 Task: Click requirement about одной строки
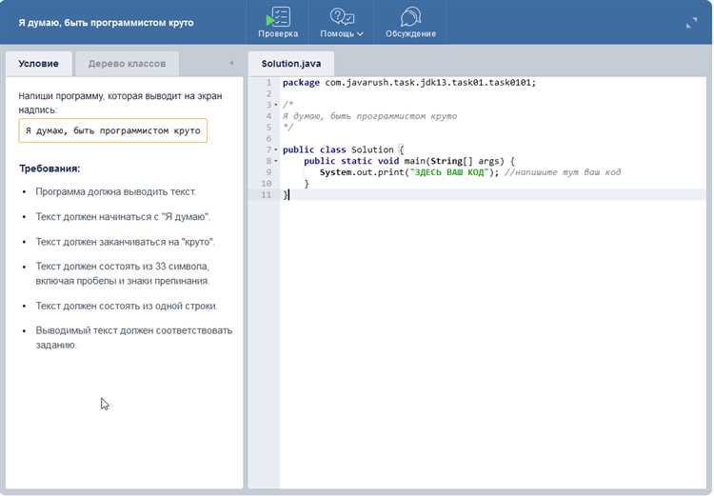127,306
